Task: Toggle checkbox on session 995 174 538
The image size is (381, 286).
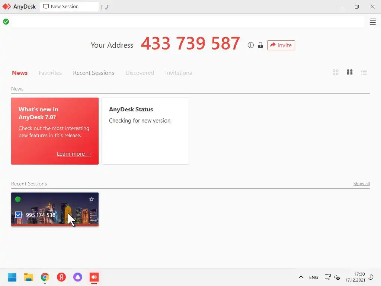Action: [18, 215]
